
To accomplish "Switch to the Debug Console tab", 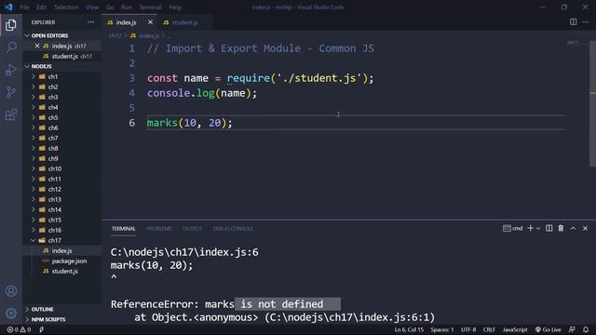I will (x=233, y=229).
